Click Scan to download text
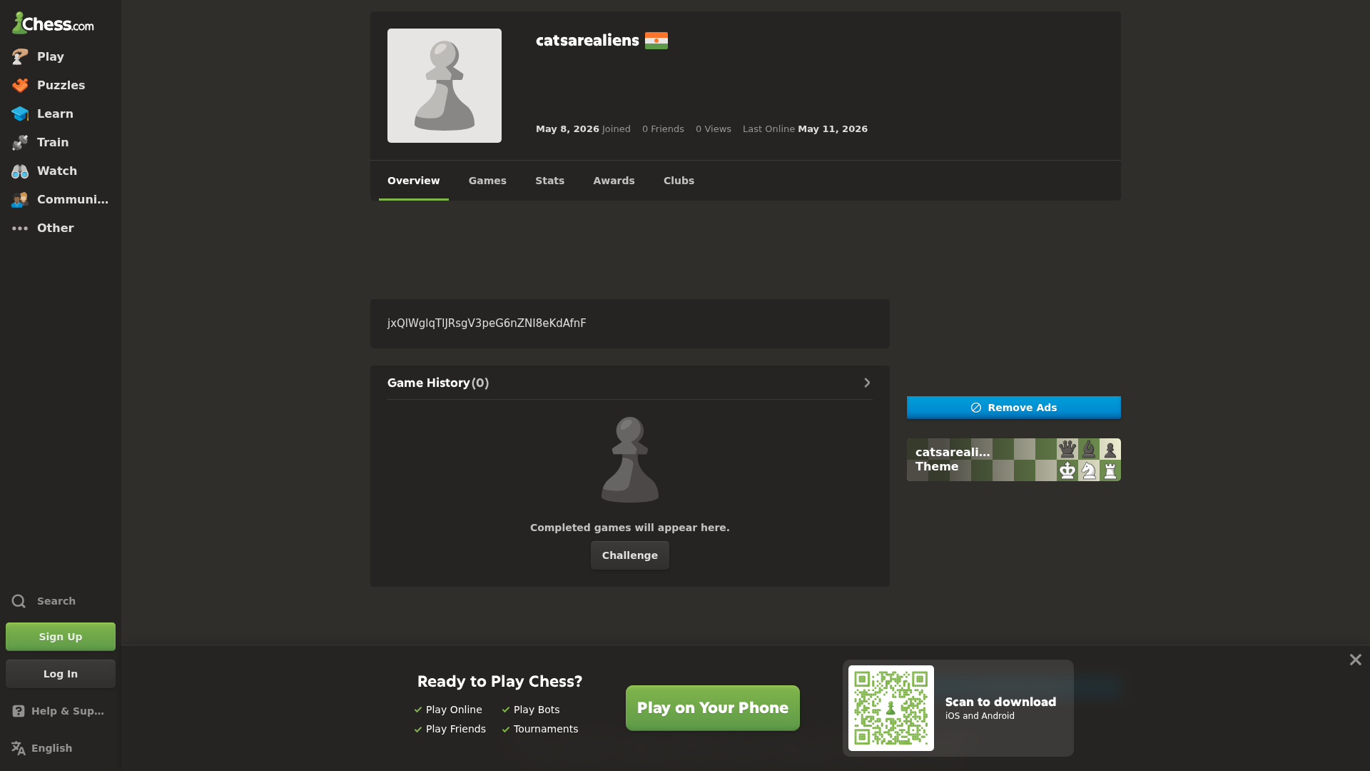The width and height of the screenshot is (1370, 771). 1001,702
